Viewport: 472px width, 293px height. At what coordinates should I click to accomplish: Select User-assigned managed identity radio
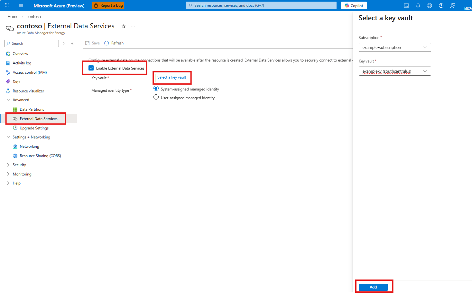click(156, 97)
